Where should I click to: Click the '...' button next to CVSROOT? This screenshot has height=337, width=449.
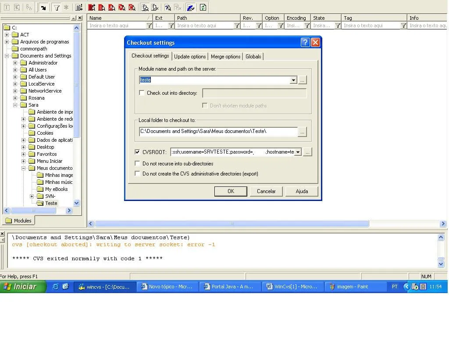tap(307, 152)
